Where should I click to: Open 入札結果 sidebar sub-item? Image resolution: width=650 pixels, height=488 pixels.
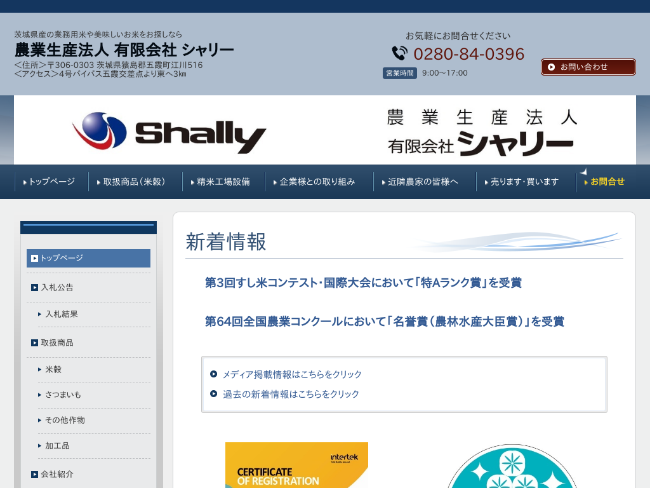tap(62, 314)
